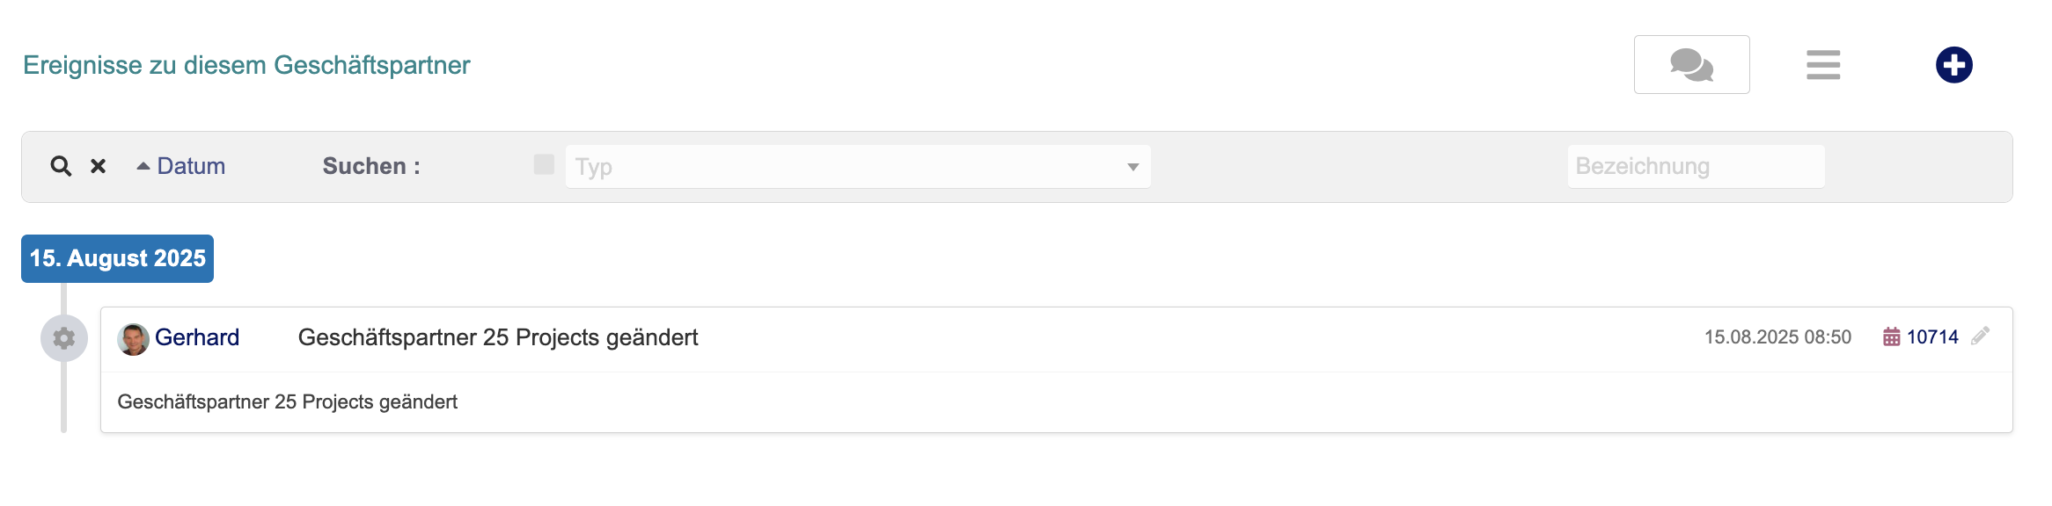Toggle the checkbox next to Typ
Screen dimensions: 2052x506
pos(544,164)
